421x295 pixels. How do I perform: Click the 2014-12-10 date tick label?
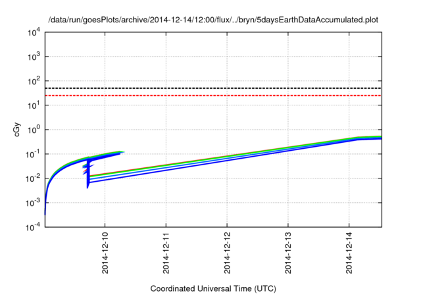(105, 253)
